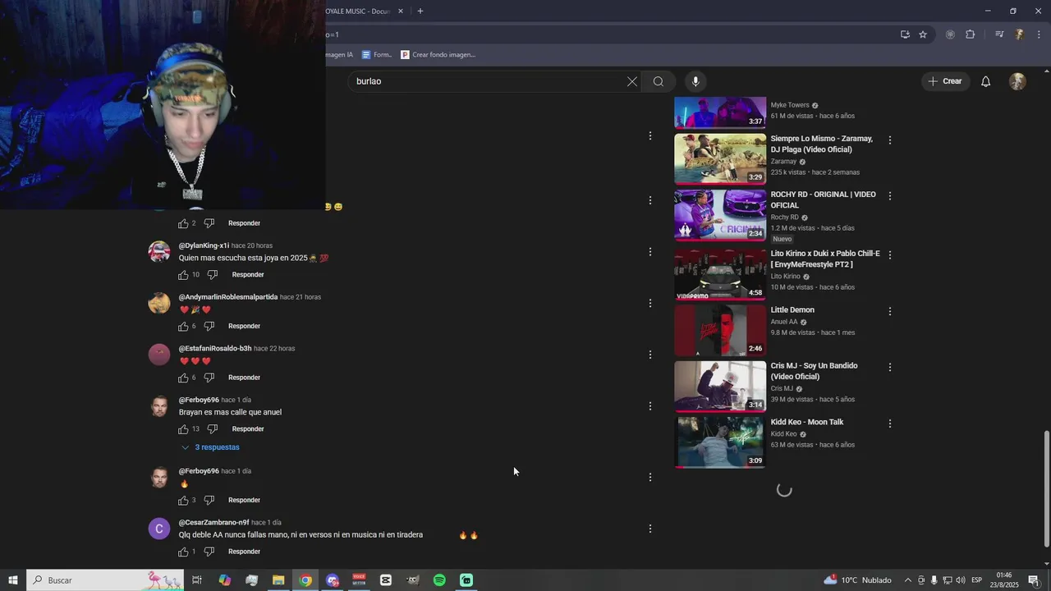
Task: Like DylanKing-x1i's comment
Action: (183, 274)
